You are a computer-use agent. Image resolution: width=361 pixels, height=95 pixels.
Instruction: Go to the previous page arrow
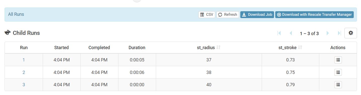(291, 33)
